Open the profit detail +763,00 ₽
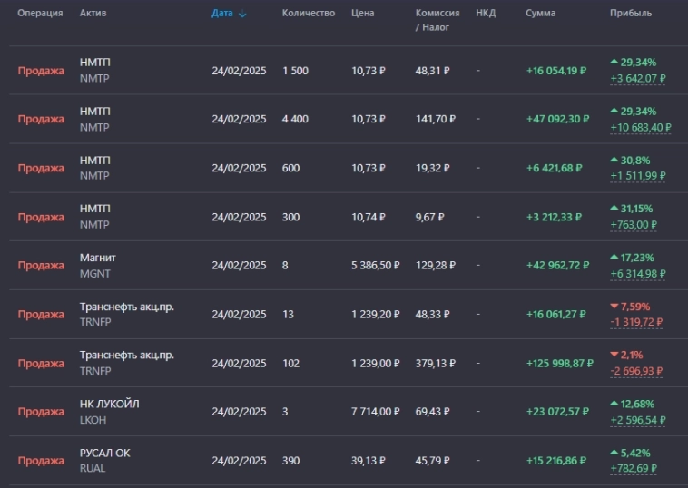Viewport: 688px width, 488px height. (634, 225)
